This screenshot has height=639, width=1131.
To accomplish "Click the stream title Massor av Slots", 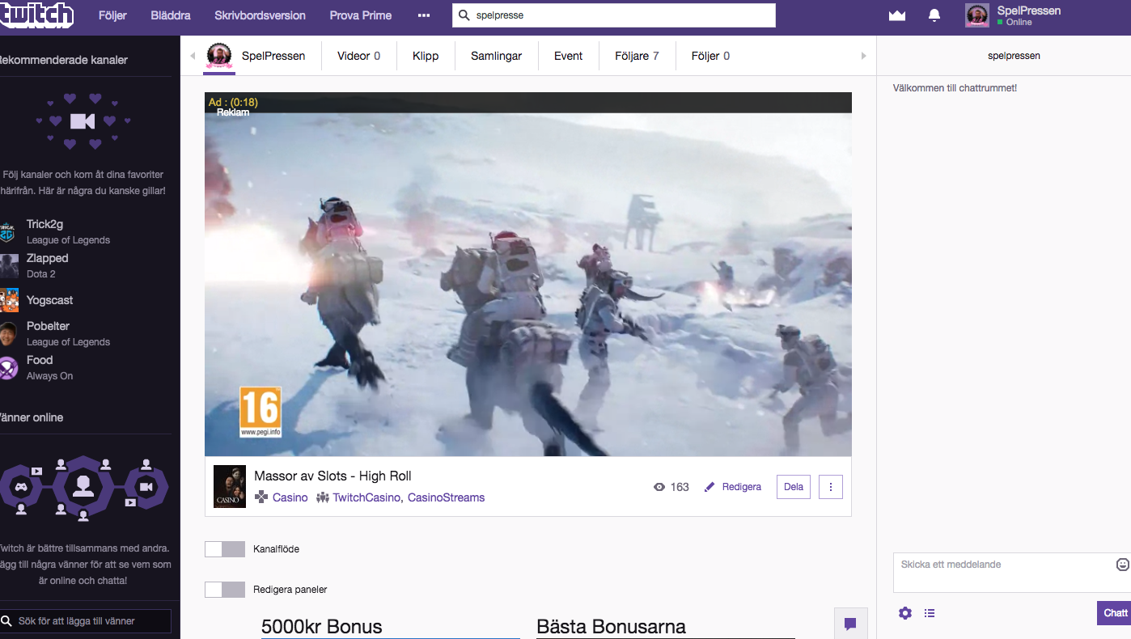I will (x=333, y=476).
